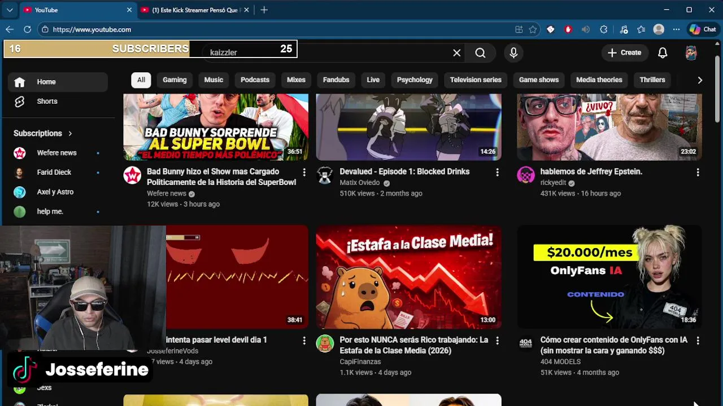Image resolution: width=723 pixels, height=406 pixels.
Task: Open the Extensions puzzle-piece menu
Action: tap(604, 29)
